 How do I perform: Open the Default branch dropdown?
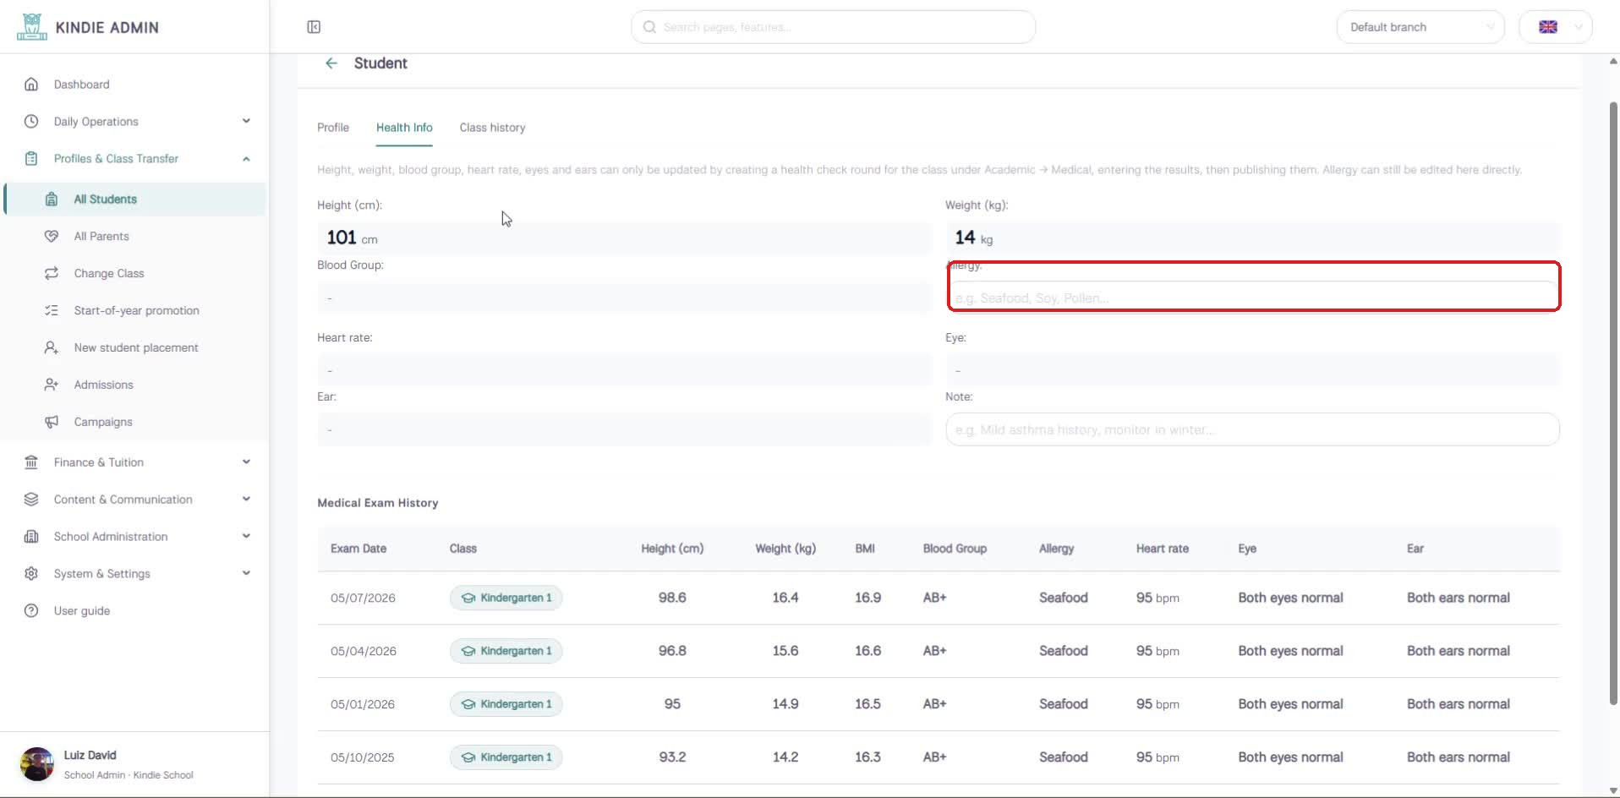click(1420, 27)
